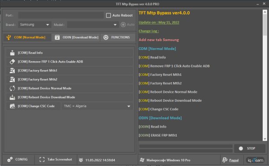Enable the Auto Reboot checkbox
Viewport: 269px width, 166px height.
click(108, 15)
